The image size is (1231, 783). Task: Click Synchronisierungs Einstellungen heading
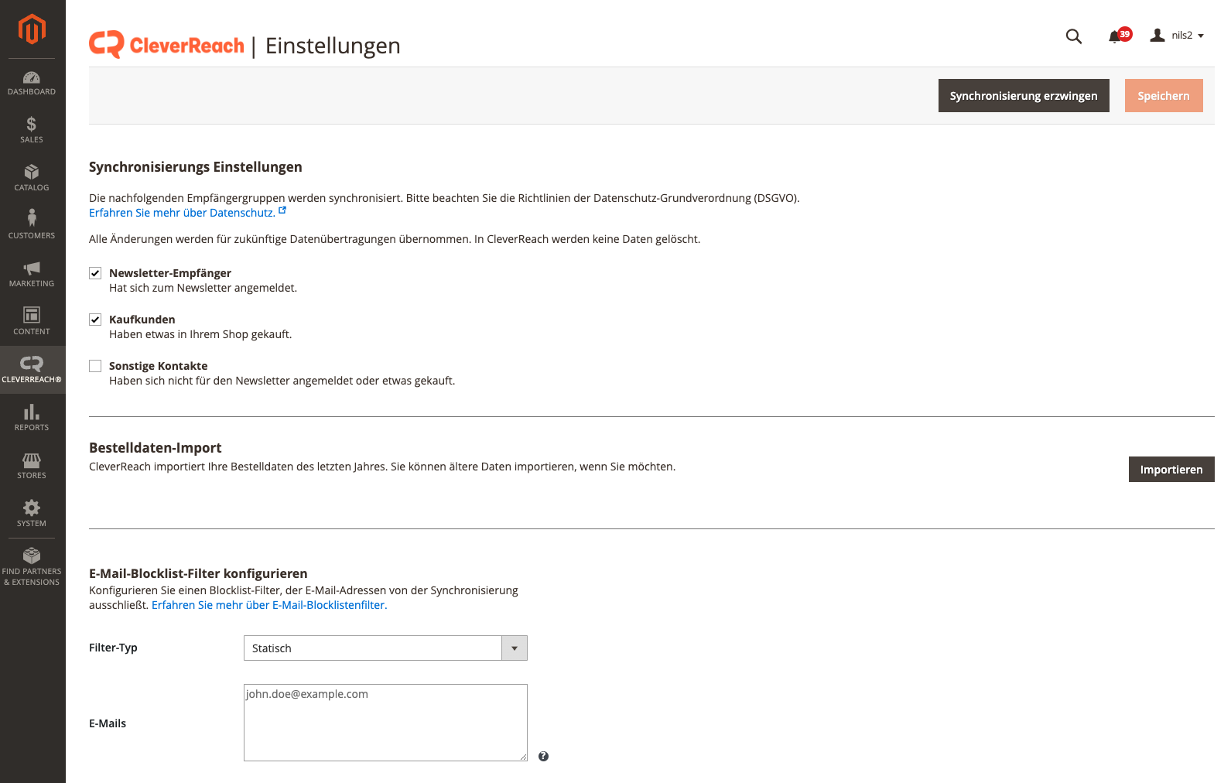(x=196, y=167)
